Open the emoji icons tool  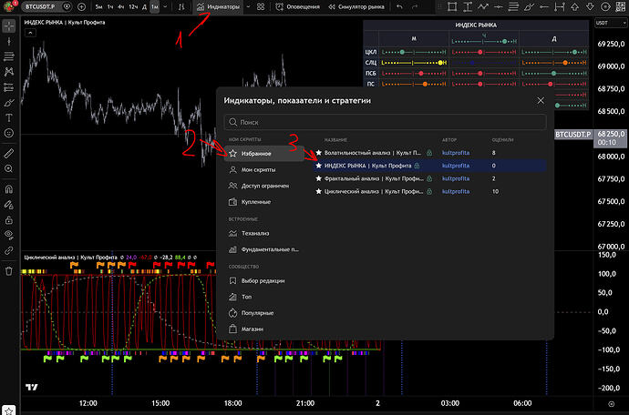9,133
